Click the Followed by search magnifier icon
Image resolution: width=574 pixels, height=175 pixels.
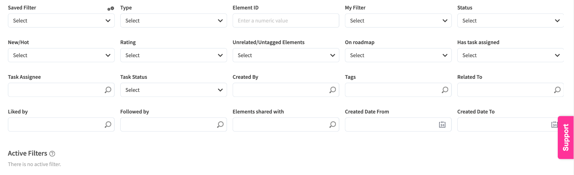220,124
